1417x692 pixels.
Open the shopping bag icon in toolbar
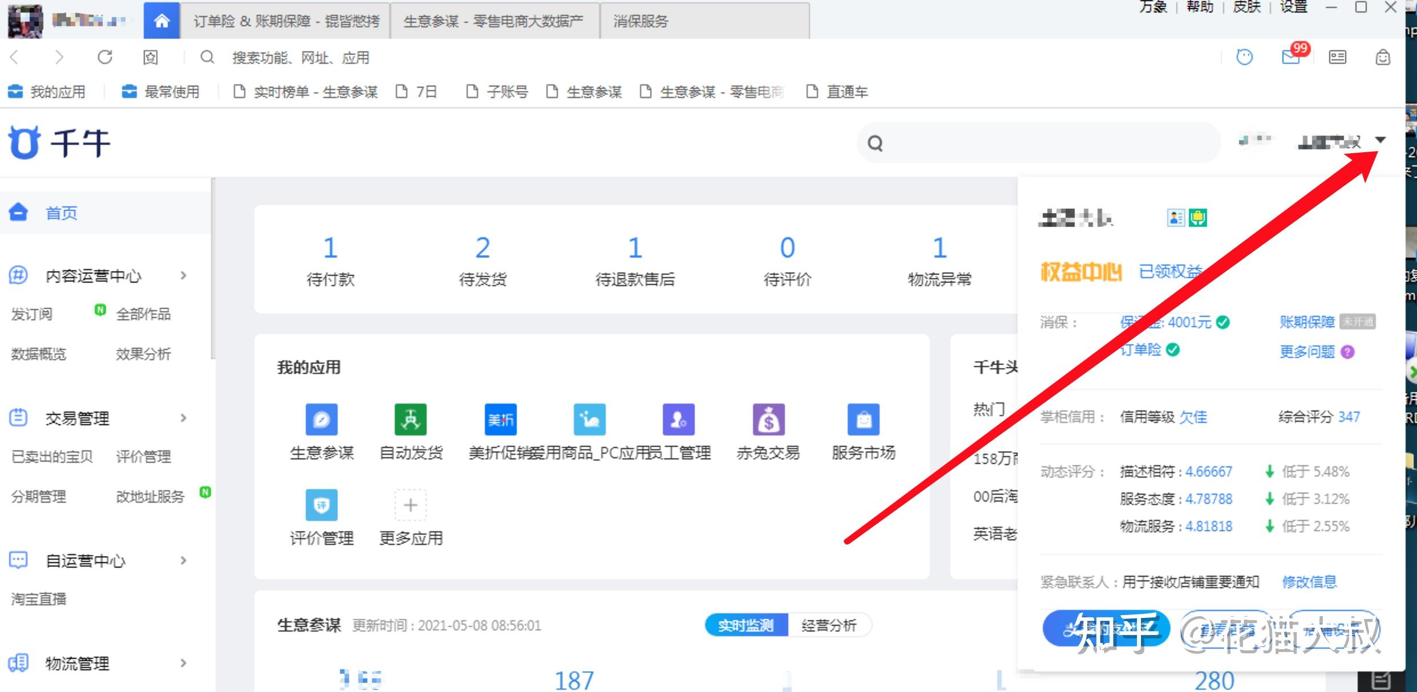tap(1383, 57)
